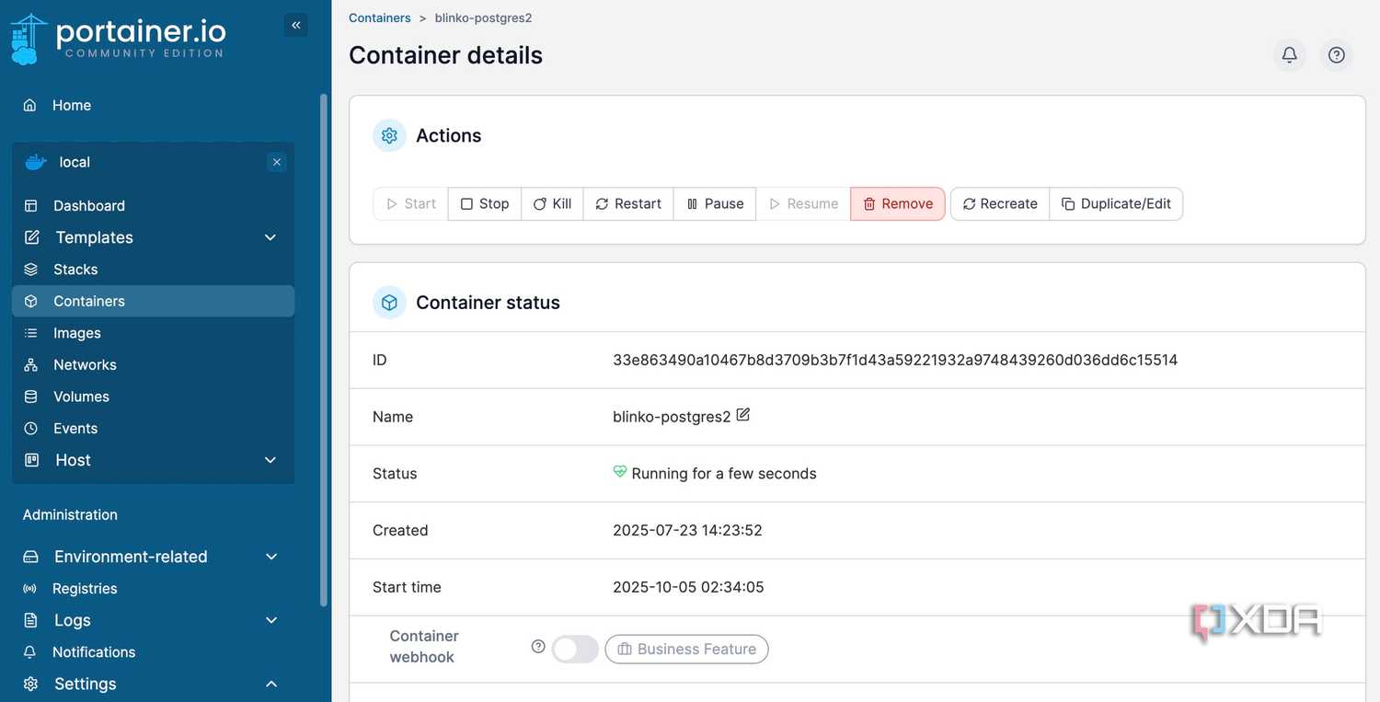Click the Docker whale icon next to local

(x=36, y=162)
